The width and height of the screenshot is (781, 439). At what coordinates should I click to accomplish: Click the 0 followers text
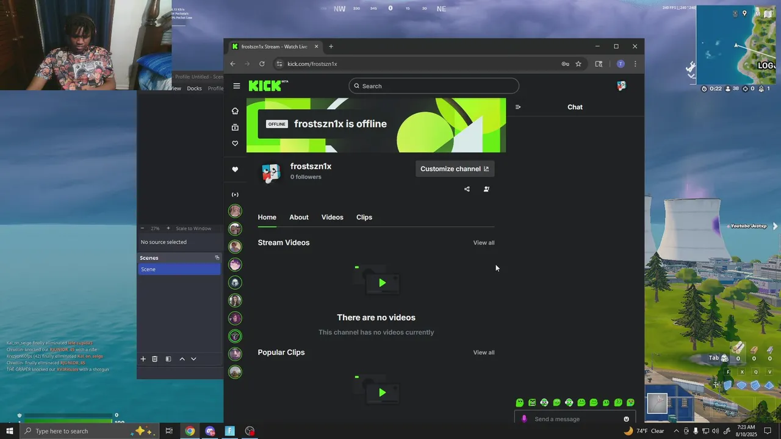coord(306,177)
